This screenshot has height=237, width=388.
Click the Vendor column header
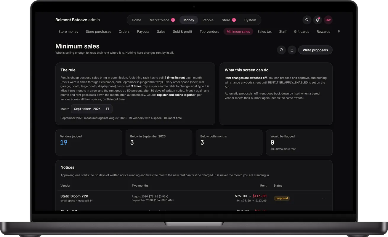[x=65, y=185]
